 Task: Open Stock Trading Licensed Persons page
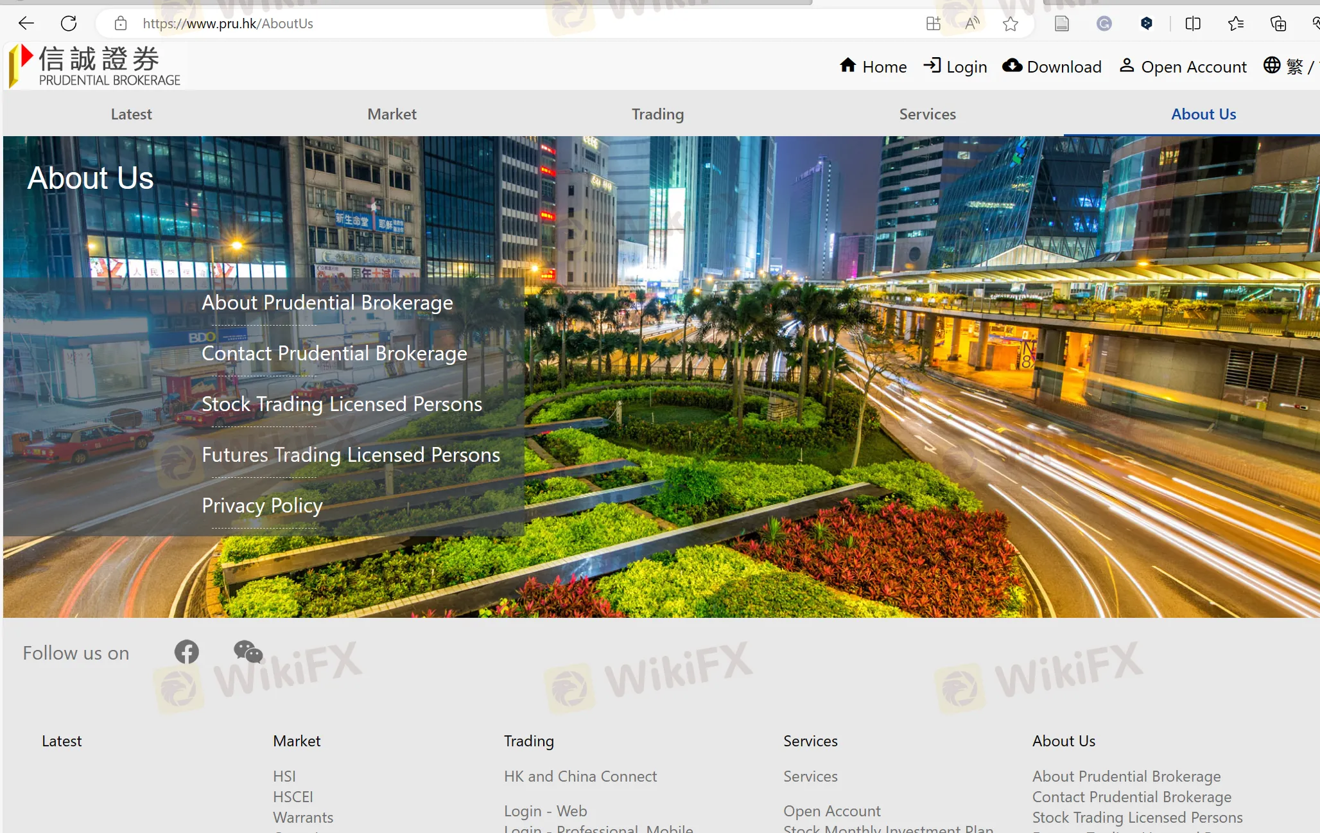pyautogui.click(x=342, y=404)
